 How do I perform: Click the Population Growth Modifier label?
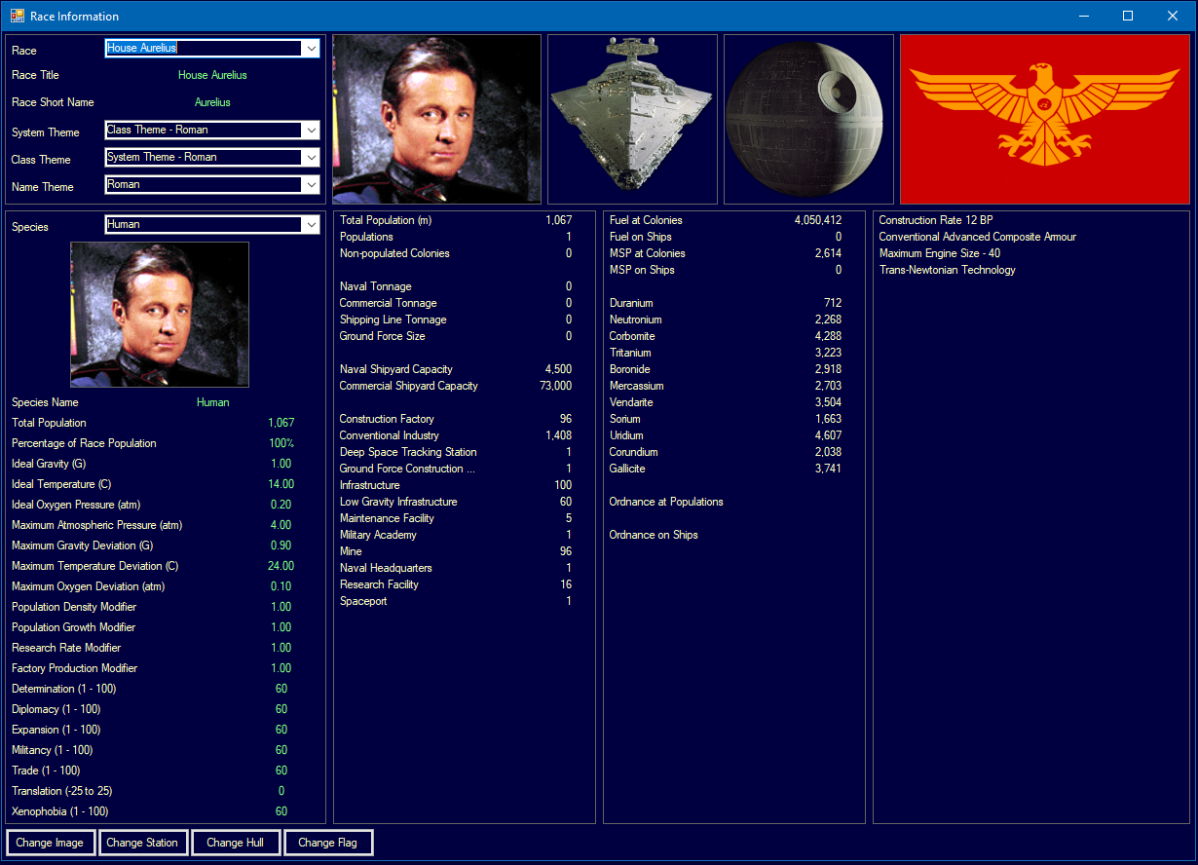point(74,627)
